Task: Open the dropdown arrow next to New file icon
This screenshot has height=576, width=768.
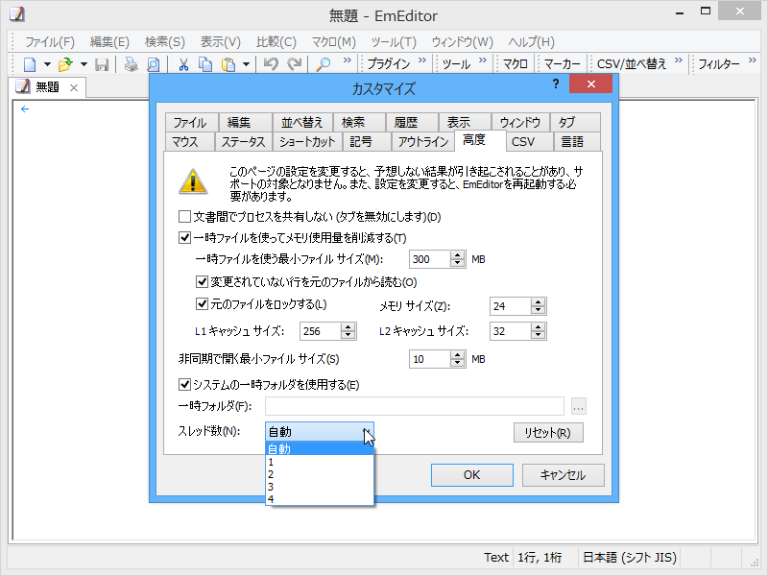Action: [47, 64]
